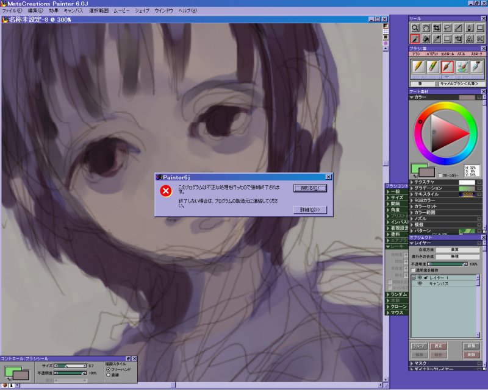Expand the マスク section
488x390 pixels.
pyautogui.click(x=412, y=363)
